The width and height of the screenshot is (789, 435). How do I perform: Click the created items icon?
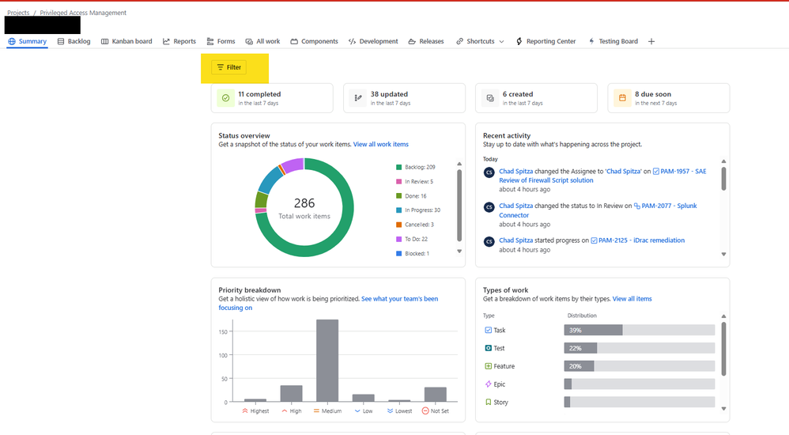[x=490, y=98]
